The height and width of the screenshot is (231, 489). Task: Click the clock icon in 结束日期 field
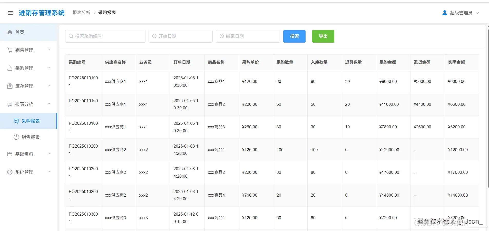pos(222,36)
